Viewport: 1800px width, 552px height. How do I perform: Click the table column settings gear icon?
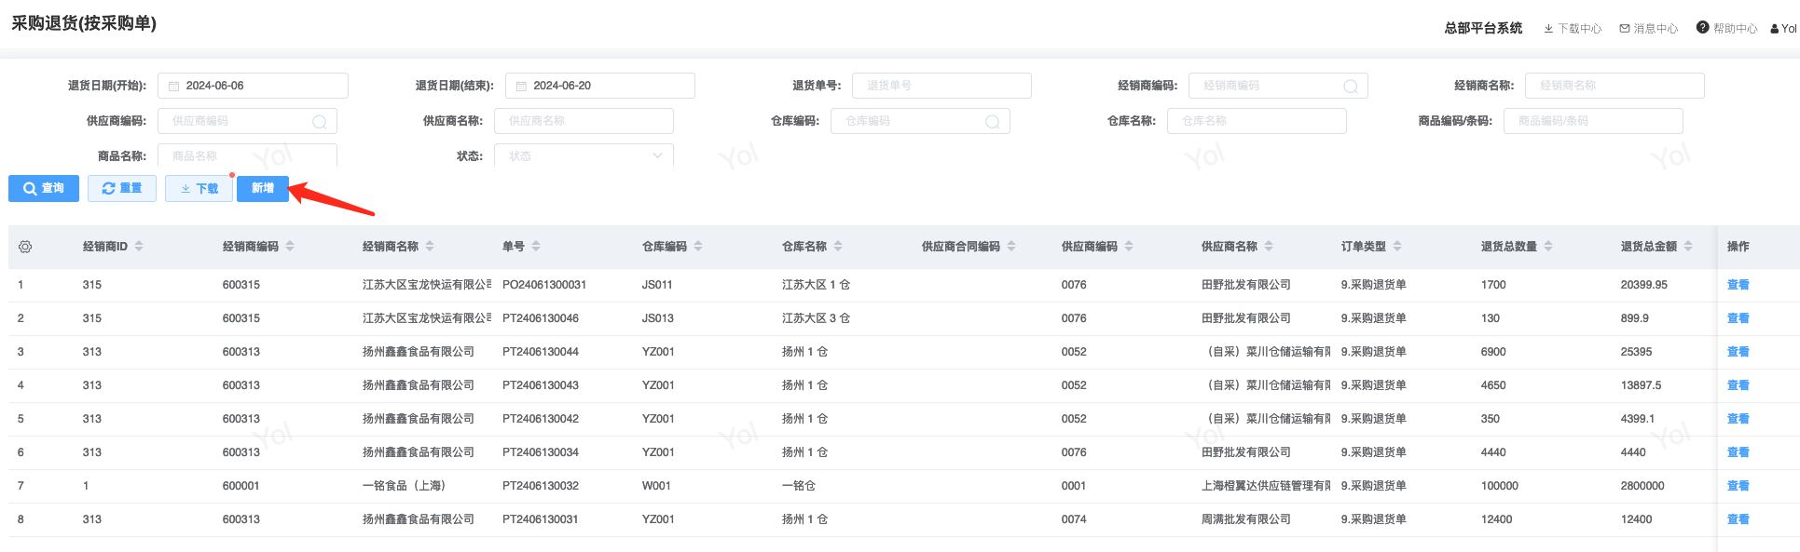click(x=25, y=247)
